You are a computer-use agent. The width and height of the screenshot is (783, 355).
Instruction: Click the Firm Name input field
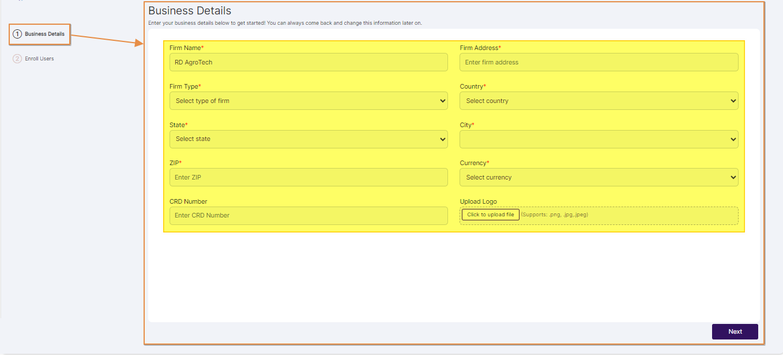pyautogui.click(x=308, y=62)
